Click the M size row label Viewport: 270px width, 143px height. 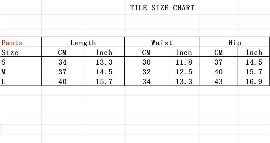(21, 71)
